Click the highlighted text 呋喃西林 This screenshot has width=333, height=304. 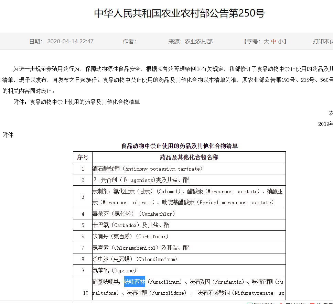tap(135, 282)
